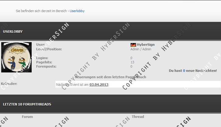
Task: Click the Forenposts label
Action: point(46,66)
